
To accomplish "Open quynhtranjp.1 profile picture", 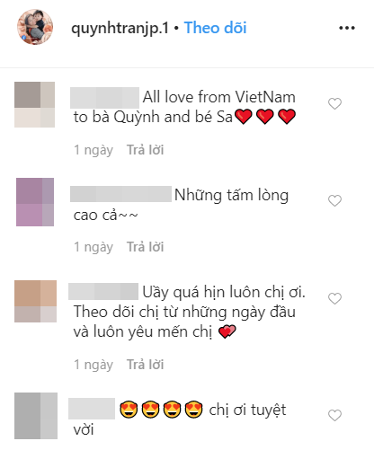I will (35, 27).
